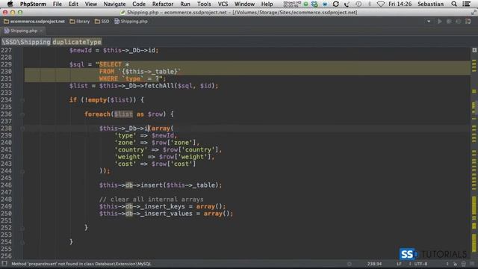Click the duplicateType method breadcrumb

click(x=77, y=42)
